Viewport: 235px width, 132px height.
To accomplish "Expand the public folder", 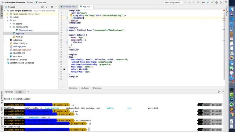I will tap(8, 17).
